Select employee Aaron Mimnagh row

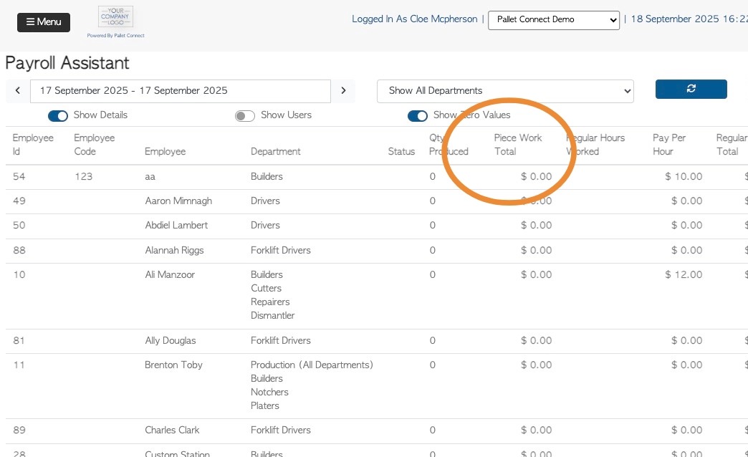point(178,201)
